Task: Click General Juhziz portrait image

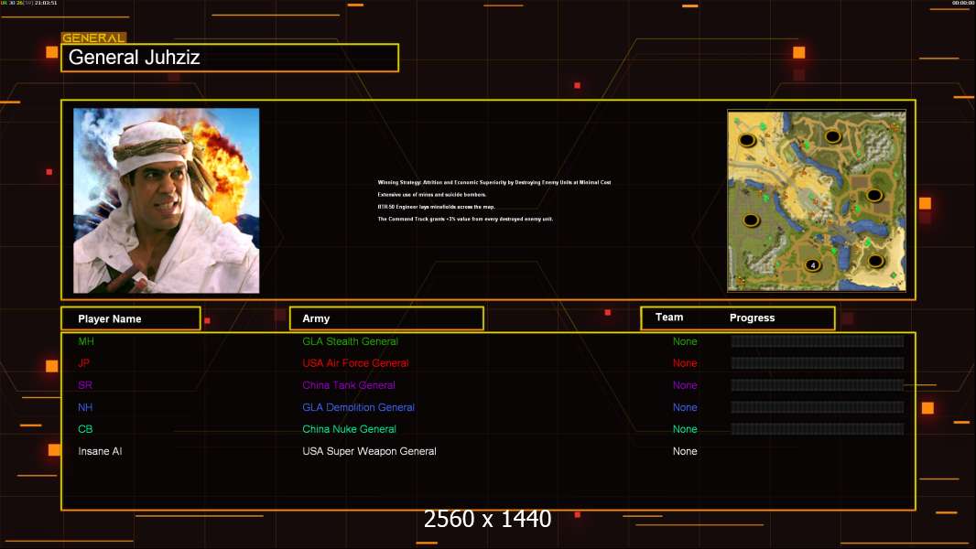Action: coord(167,200)
